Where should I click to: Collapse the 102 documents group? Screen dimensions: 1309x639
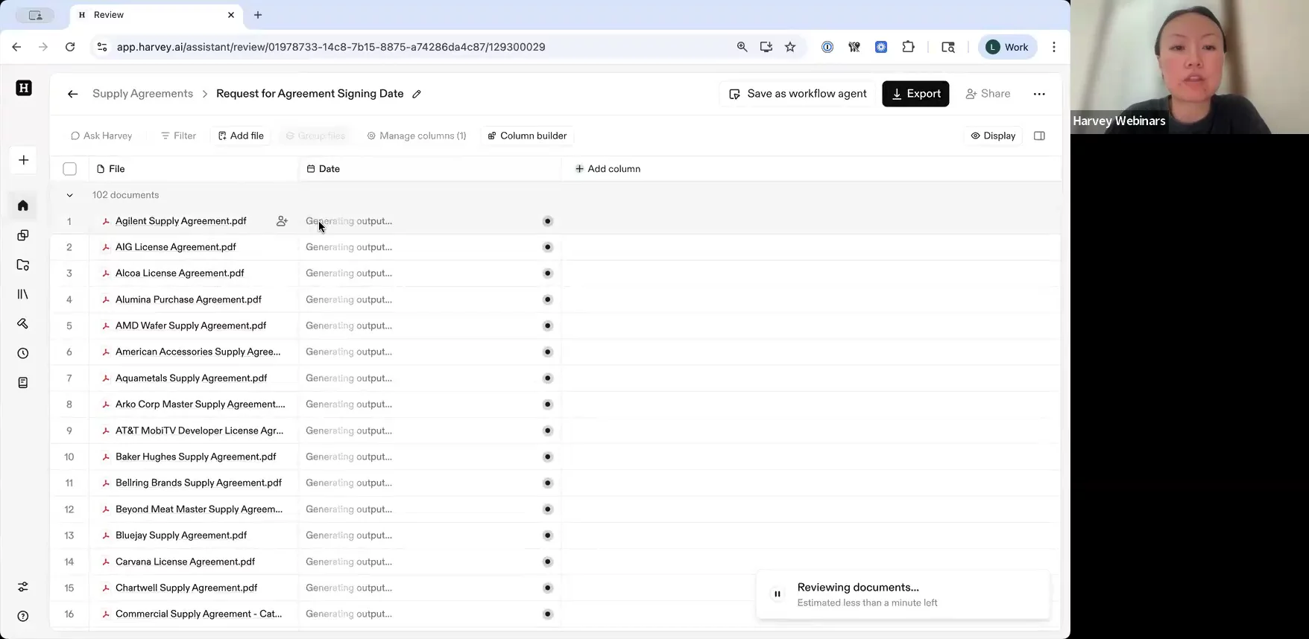[x=70, y=195]
